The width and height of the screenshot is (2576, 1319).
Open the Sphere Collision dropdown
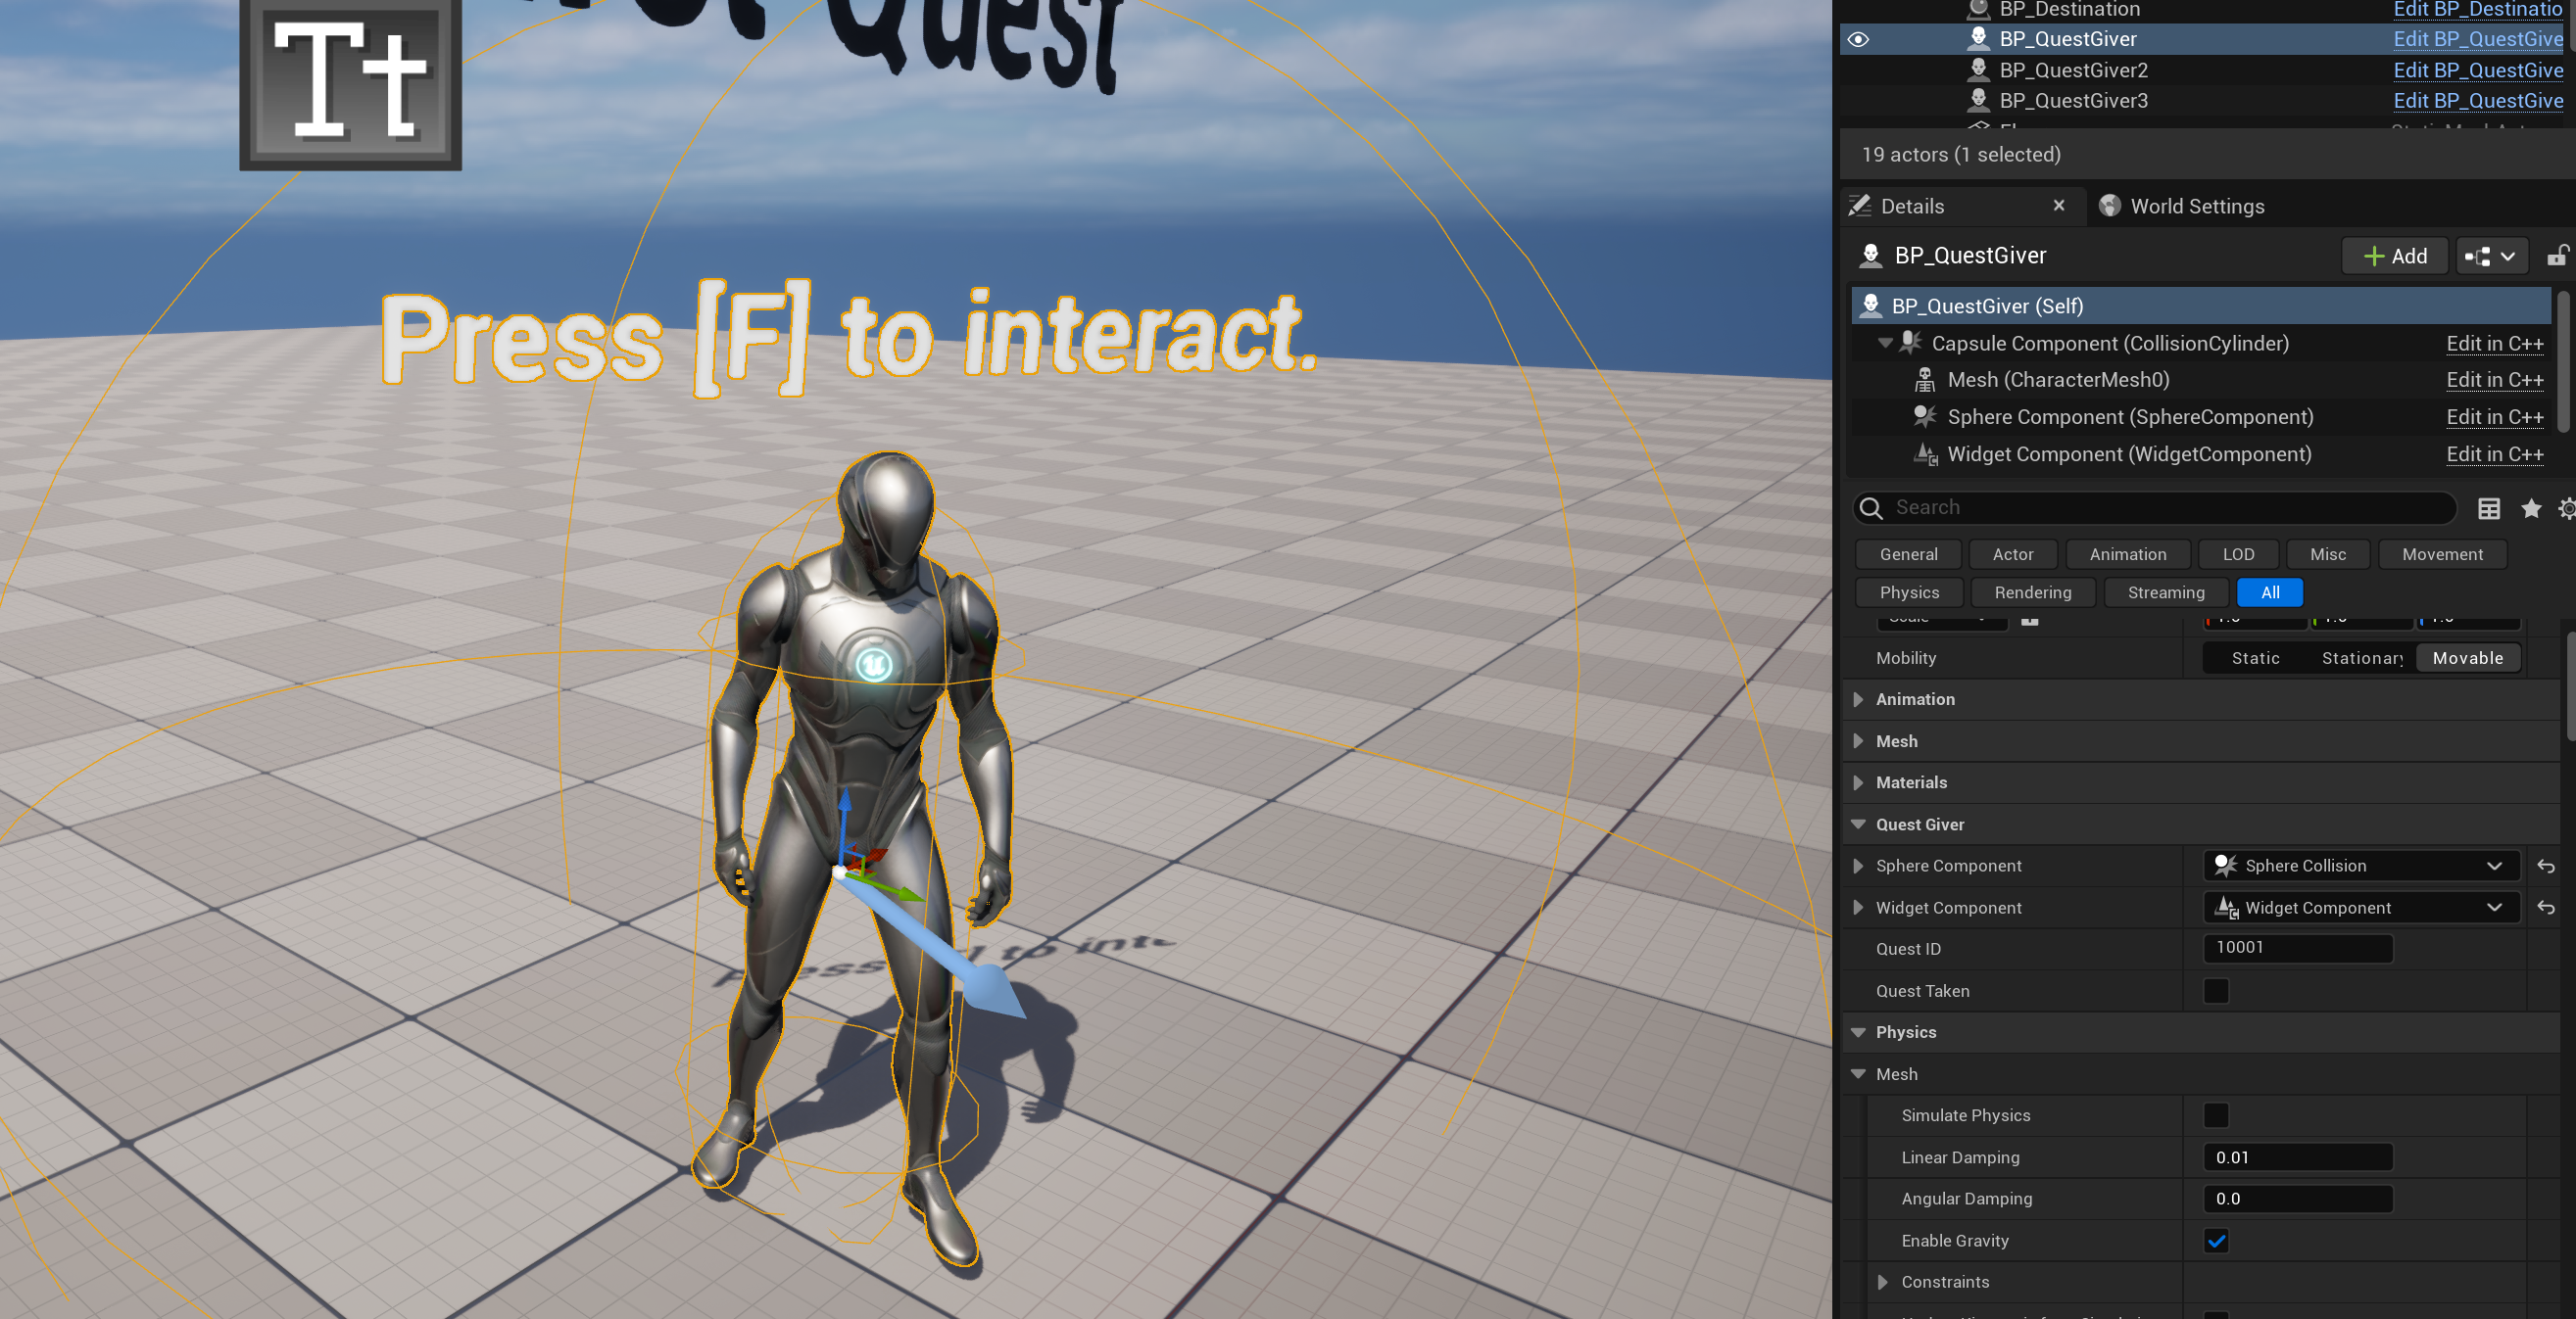[x=2360, y=867]
